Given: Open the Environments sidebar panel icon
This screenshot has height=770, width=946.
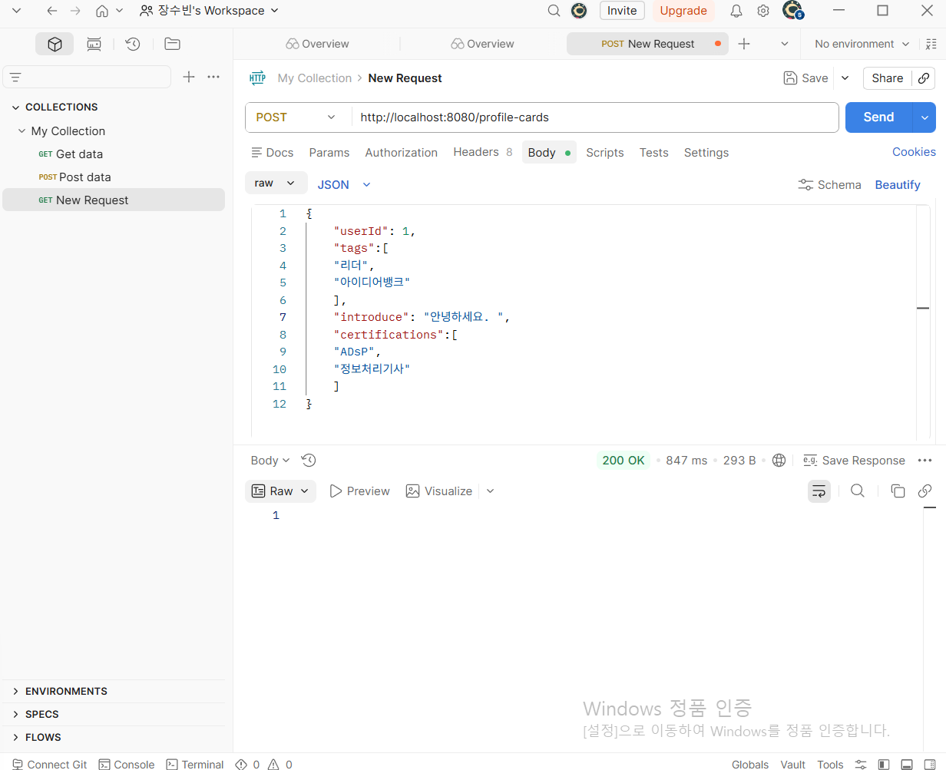Looking at the screenshot, I should click(x=94, y=45).
